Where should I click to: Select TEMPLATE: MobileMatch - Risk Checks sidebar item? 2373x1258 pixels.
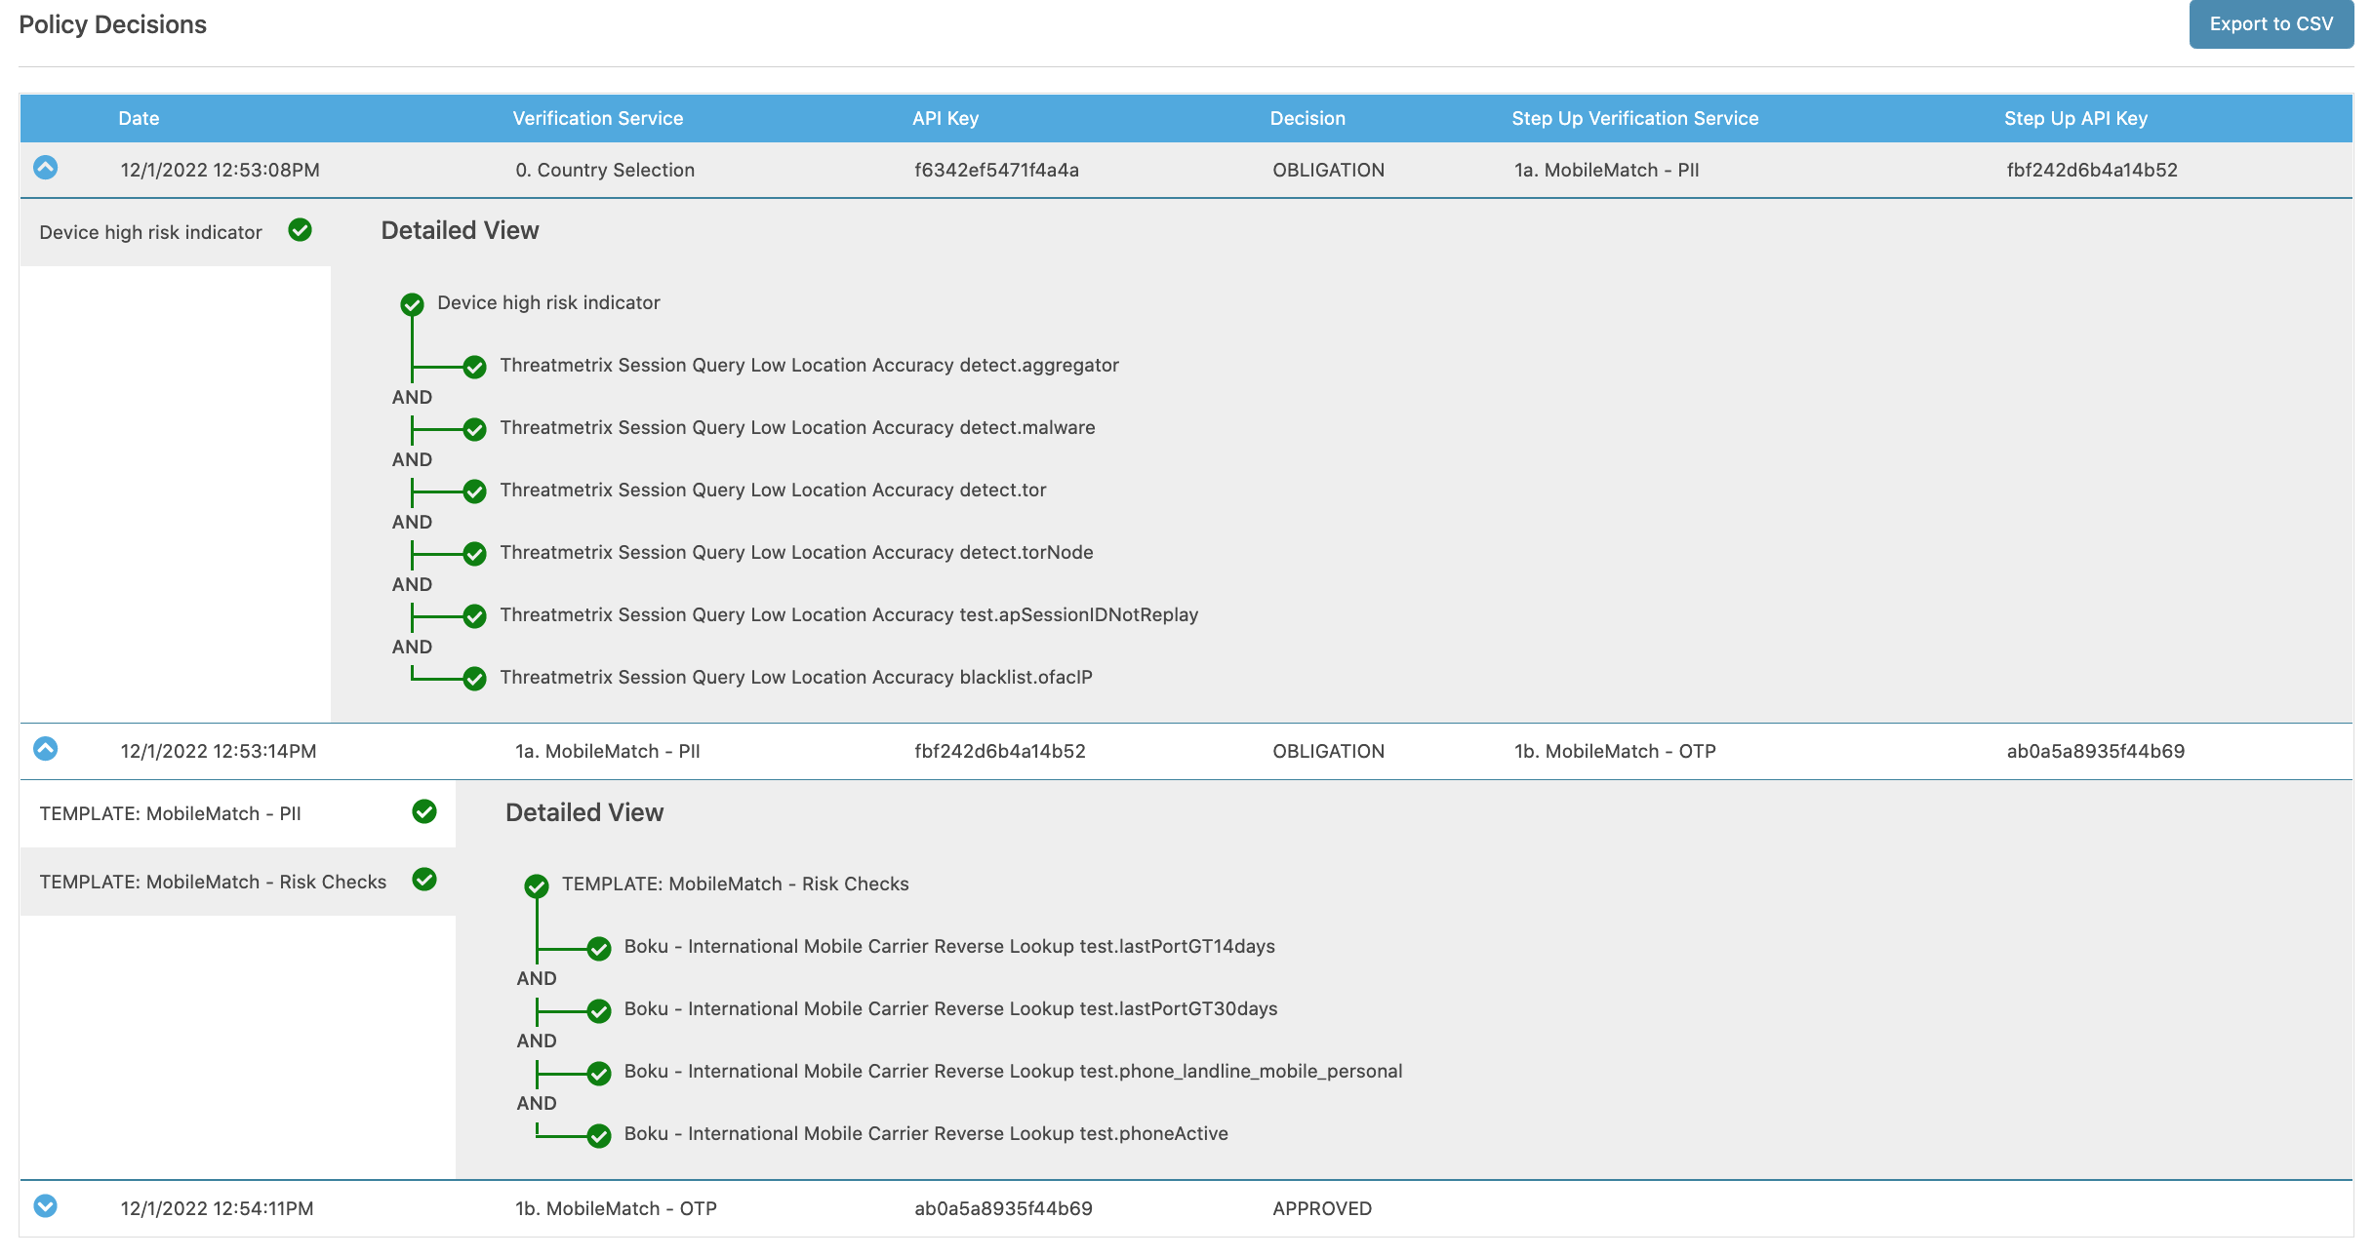[x=238, y=882]
